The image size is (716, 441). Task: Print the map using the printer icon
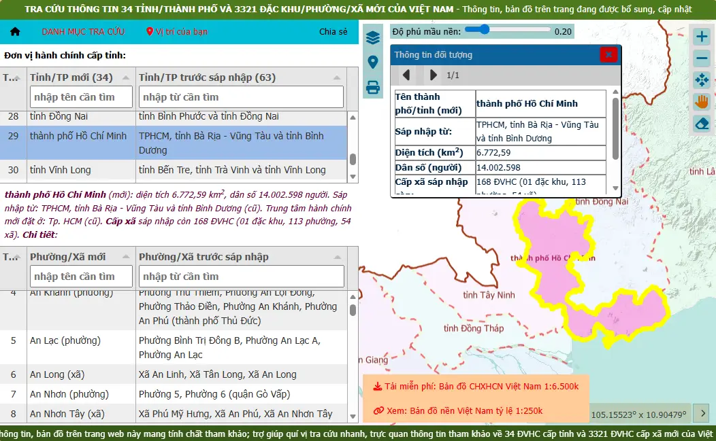372,87
